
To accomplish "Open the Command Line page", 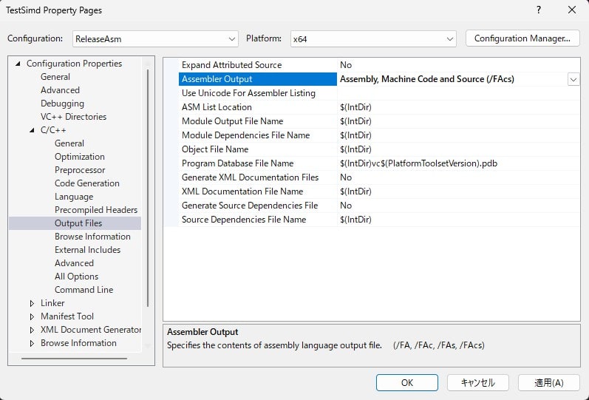I will [84, 290].
